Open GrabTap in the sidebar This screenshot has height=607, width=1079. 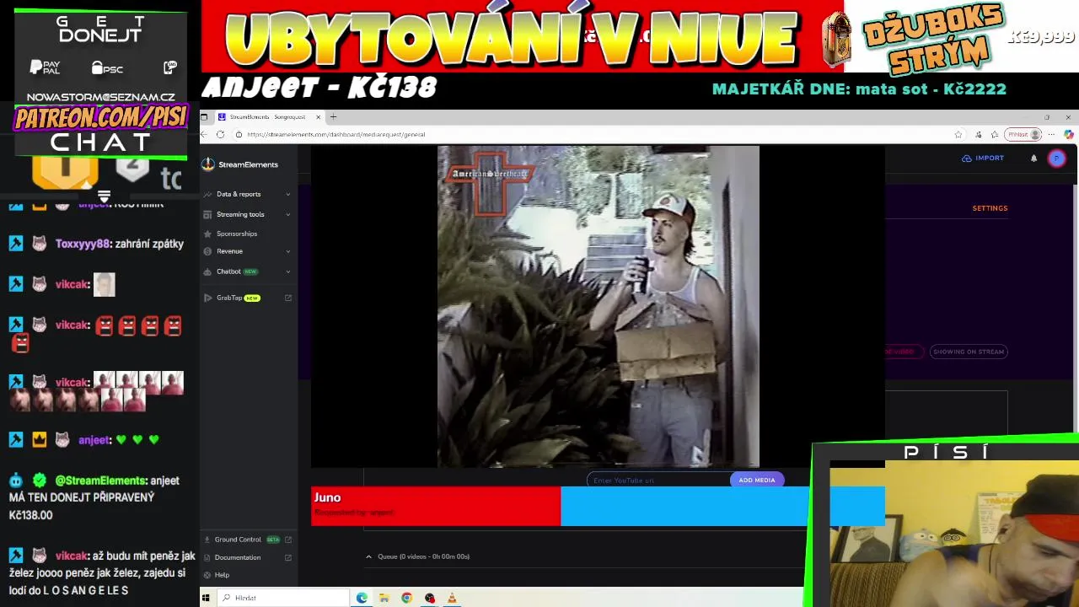pyautogui.click(x=229, y=298)
